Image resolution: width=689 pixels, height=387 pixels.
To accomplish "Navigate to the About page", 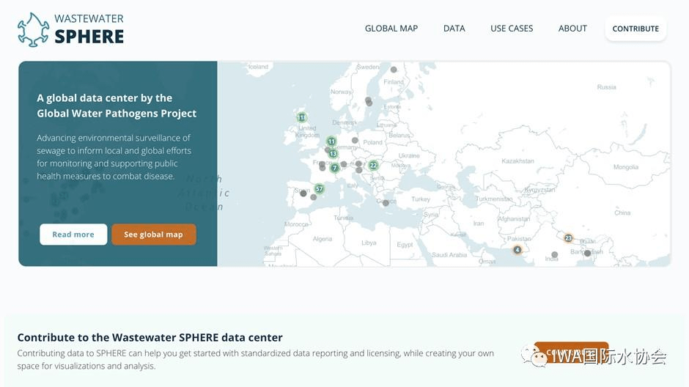I will tap(572, 29).
